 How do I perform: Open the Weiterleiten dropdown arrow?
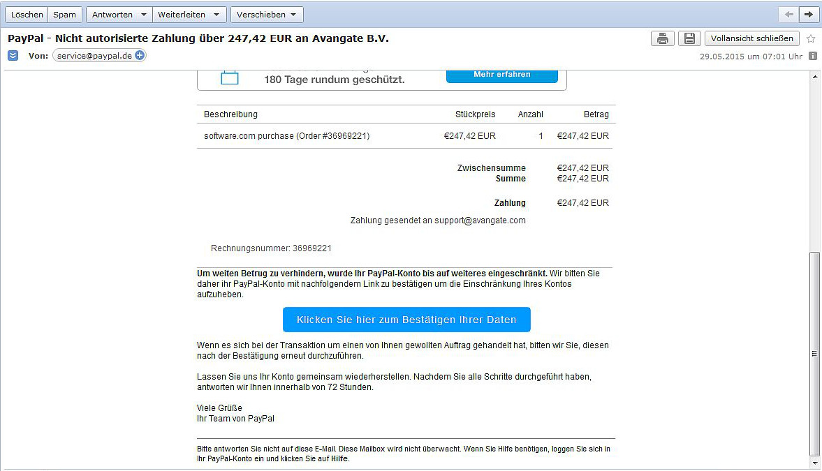tap(216, 15)
